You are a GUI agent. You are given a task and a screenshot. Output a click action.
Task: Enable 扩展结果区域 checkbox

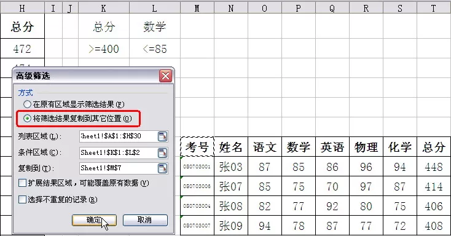click(22, 183)
